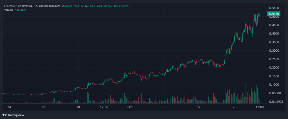
Task: Open the TradingView wordmark link
Action: click(x=15, y=115)
